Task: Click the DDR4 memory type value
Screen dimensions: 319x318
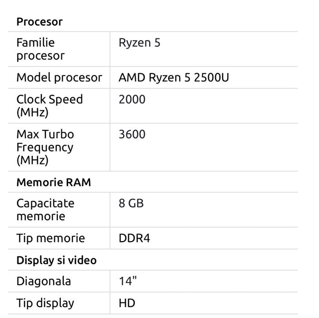Action: 134,238
